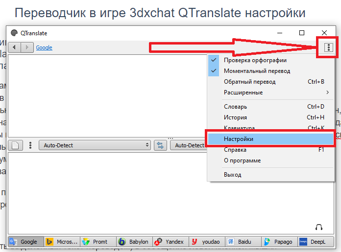
Task: Open О программе menu entry
Action: tap(271, 160)
